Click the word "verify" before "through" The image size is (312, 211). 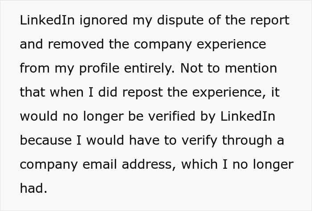pos(199,141)
